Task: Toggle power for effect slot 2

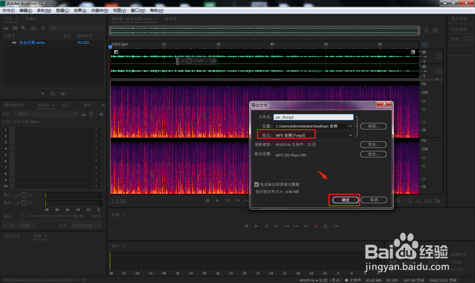Action: [x=12, y=136]
